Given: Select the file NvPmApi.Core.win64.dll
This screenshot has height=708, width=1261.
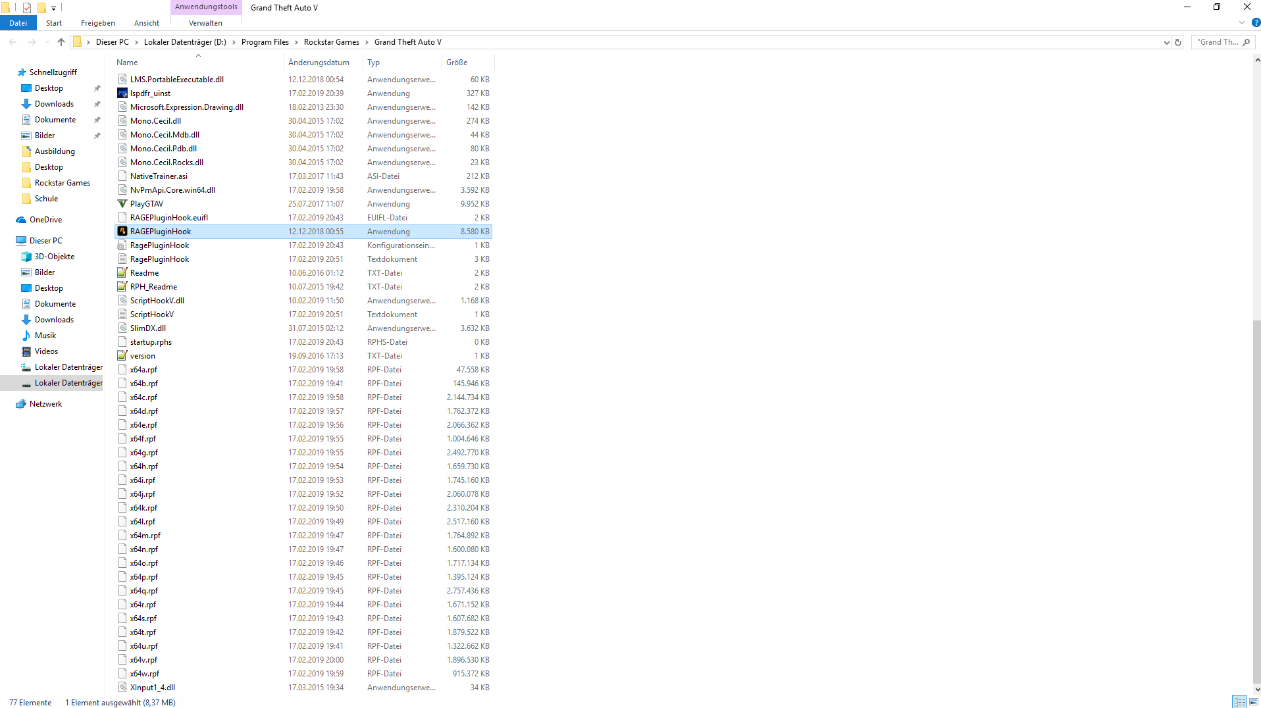Looking at the screenshot, I should click(x=303, y=190).
